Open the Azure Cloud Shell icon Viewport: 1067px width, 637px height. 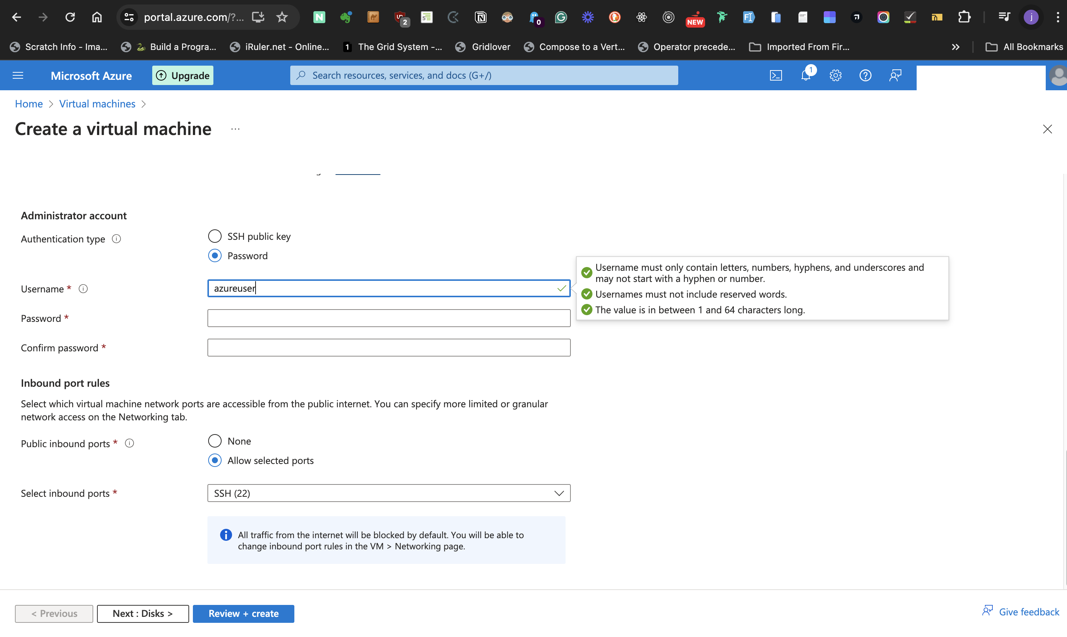[x=776, y=76]
